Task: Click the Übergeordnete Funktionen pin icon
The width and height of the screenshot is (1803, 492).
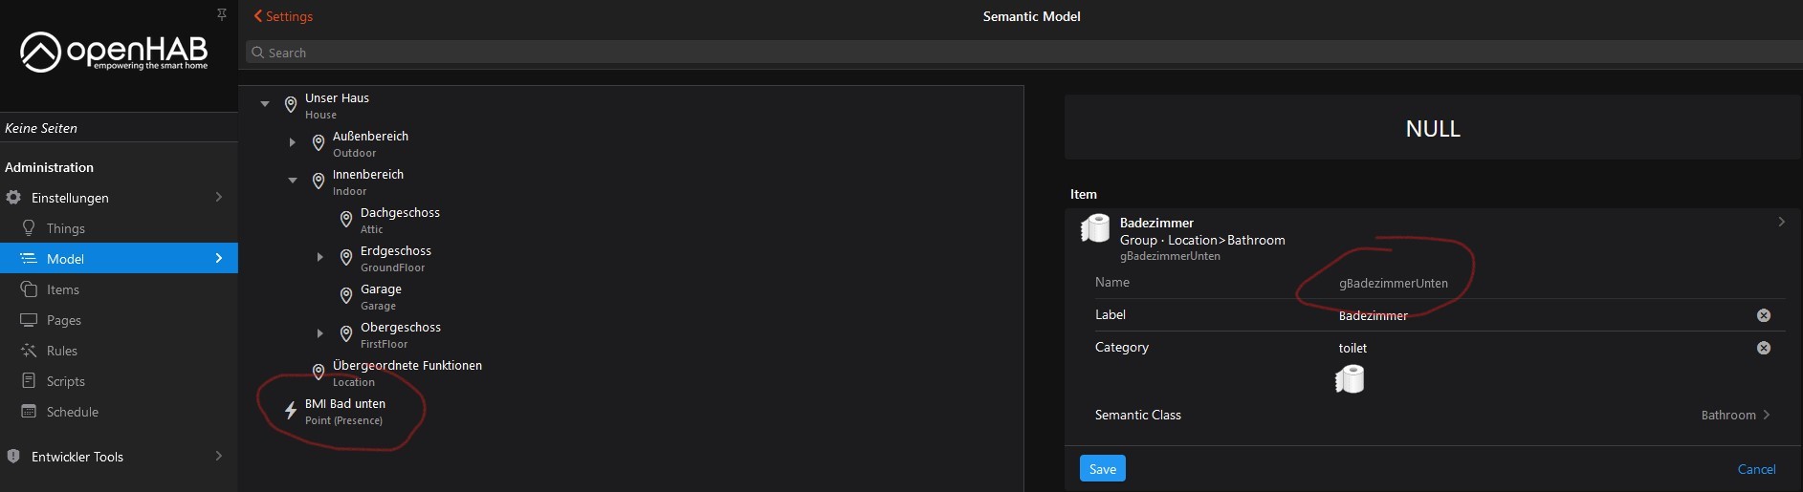Action: coord(319,373)
